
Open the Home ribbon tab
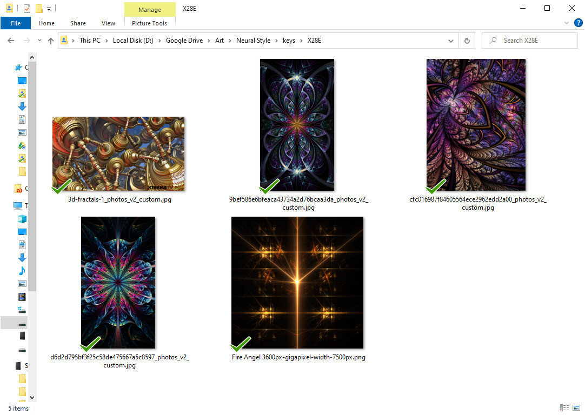(46, 23)
